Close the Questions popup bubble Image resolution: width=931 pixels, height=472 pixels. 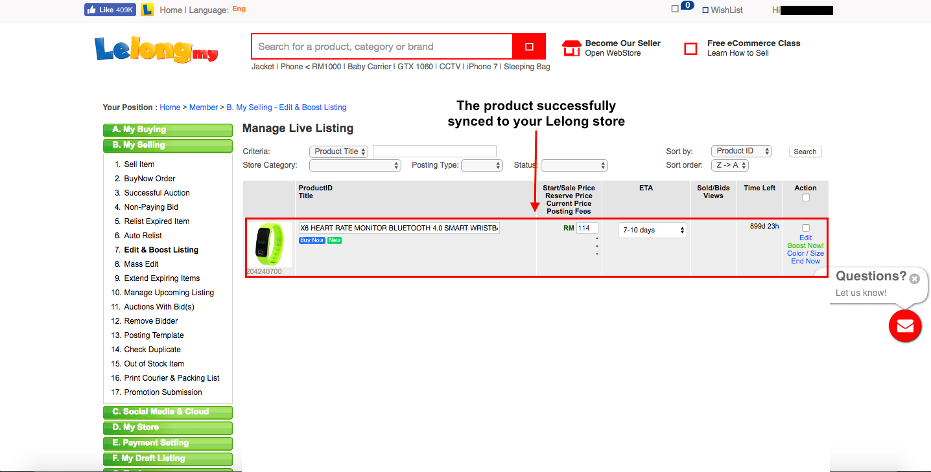point(914,279)
